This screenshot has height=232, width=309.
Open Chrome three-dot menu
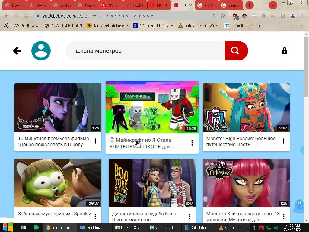[x=302, y=16]
